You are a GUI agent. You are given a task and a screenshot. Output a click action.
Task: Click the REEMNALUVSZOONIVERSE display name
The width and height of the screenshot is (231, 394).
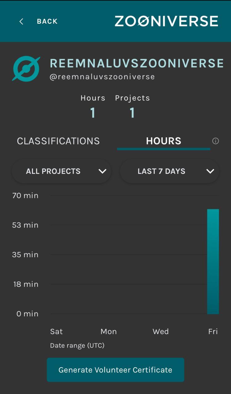click(137, 63)
